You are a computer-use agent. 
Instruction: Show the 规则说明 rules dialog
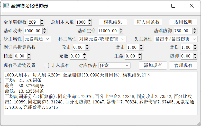coord(183,22)
